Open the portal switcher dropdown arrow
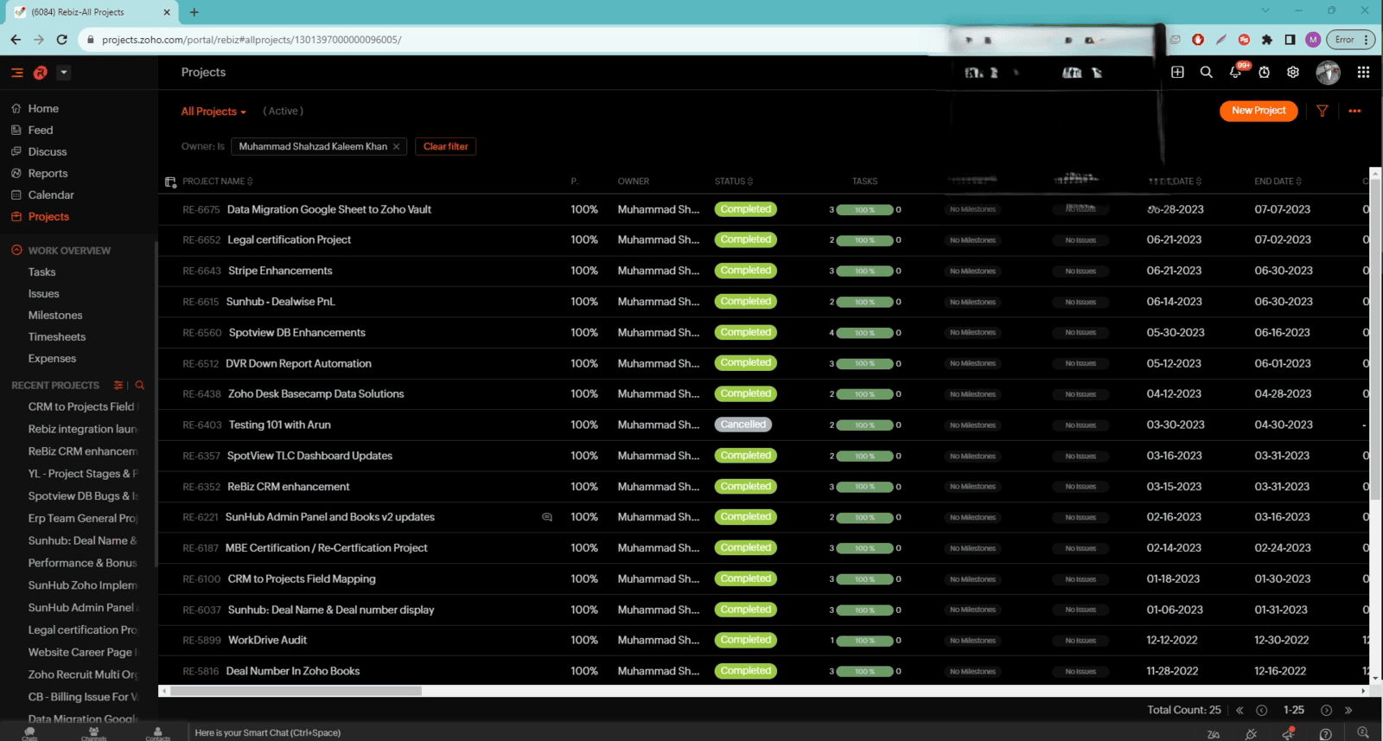This screenshot has height=741, width=1383. click(64, 73)
